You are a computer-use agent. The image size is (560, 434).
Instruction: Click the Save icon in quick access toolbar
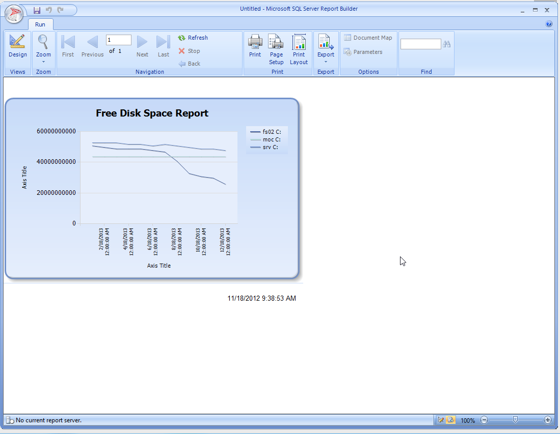click(37, 10)
